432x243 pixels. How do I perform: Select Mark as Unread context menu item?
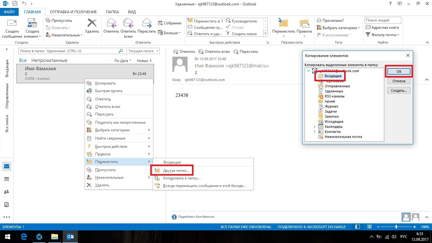point(119,122)
